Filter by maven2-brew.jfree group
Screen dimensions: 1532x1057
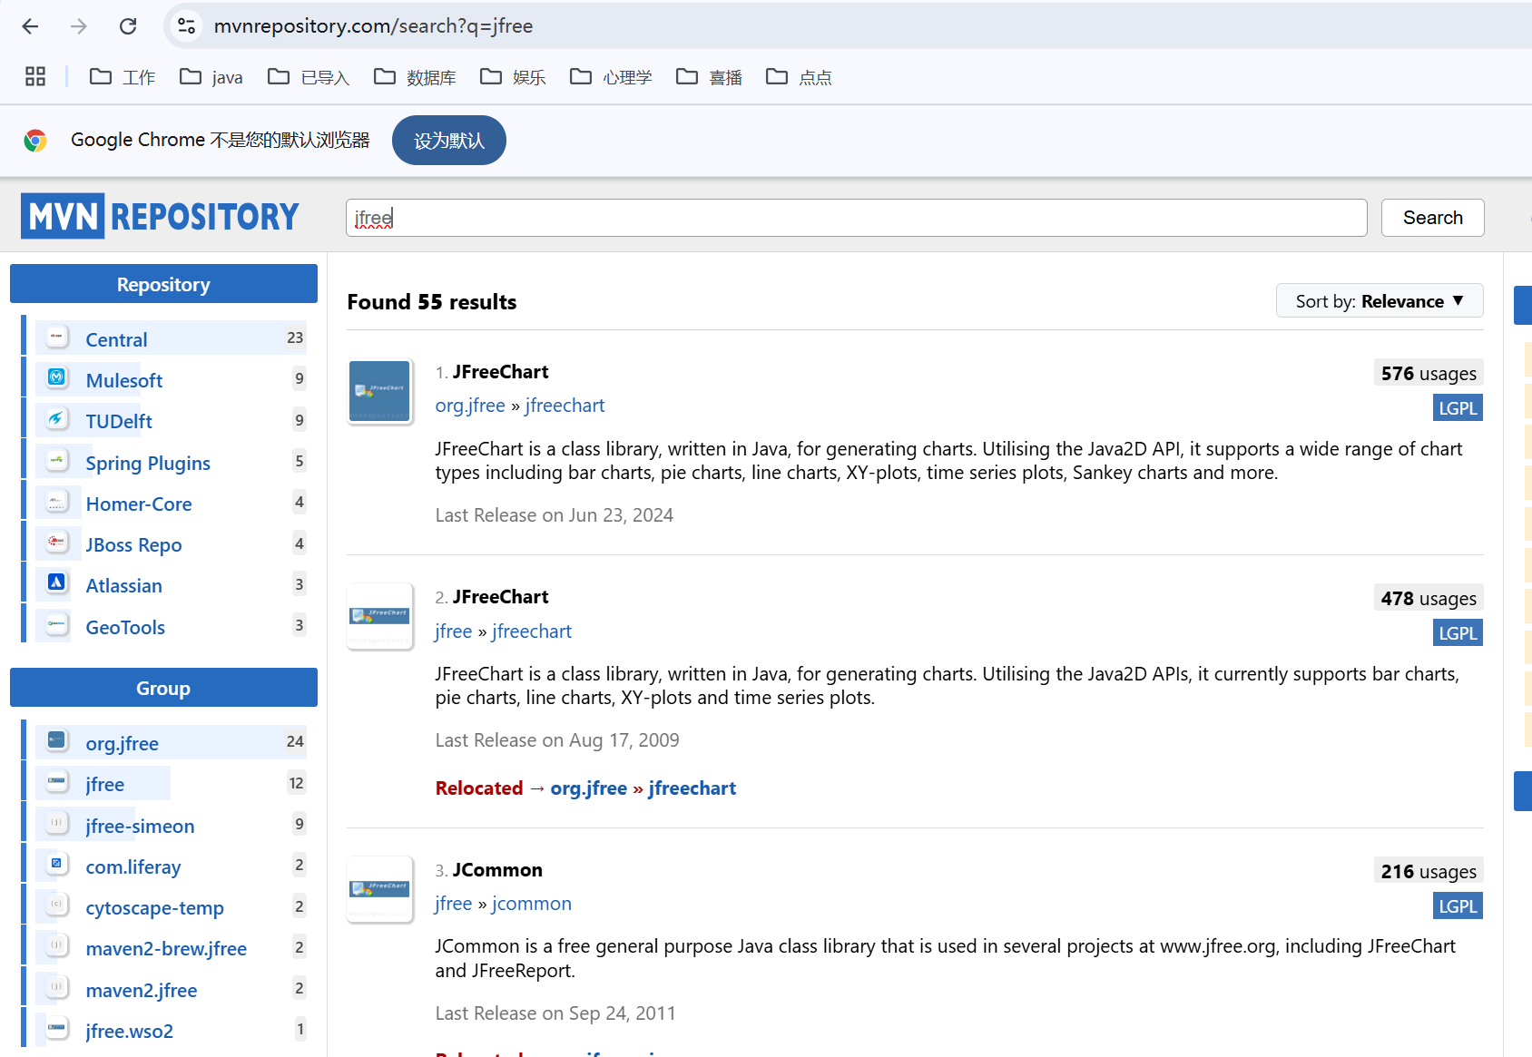click(166, 949)
